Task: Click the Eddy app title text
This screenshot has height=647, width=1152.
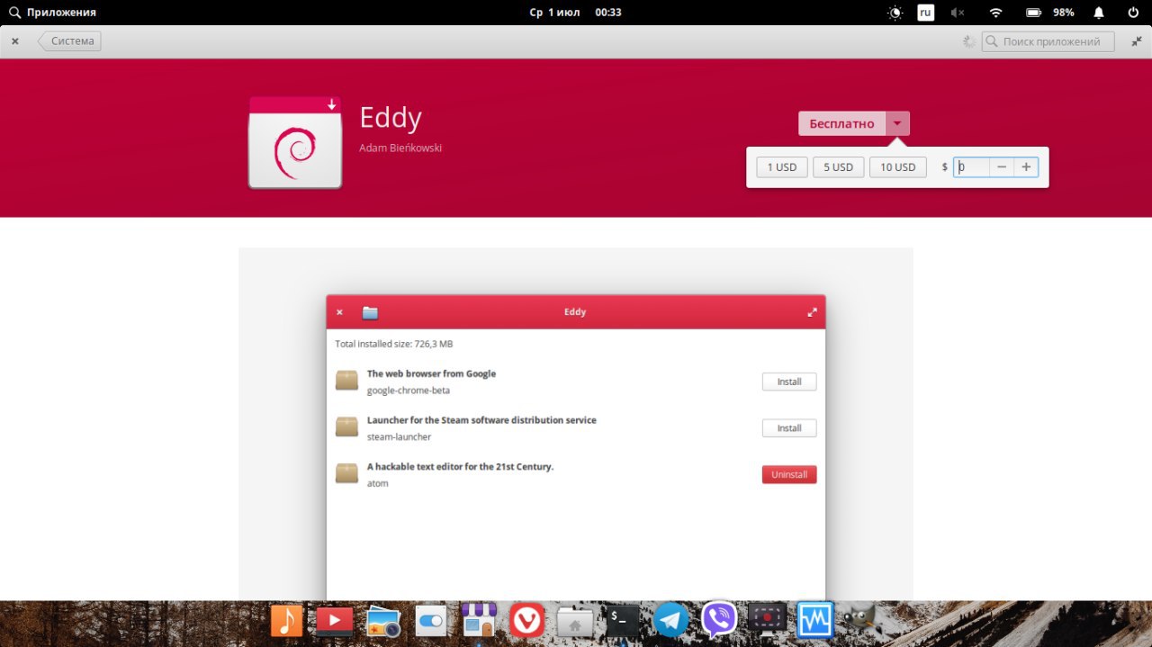Action: (391, 118)
